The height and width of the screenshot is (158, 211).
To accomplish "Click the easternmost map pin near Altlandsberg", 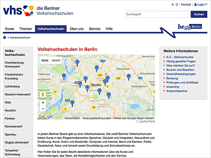I will pyautogui.click(x=128, y=77).
